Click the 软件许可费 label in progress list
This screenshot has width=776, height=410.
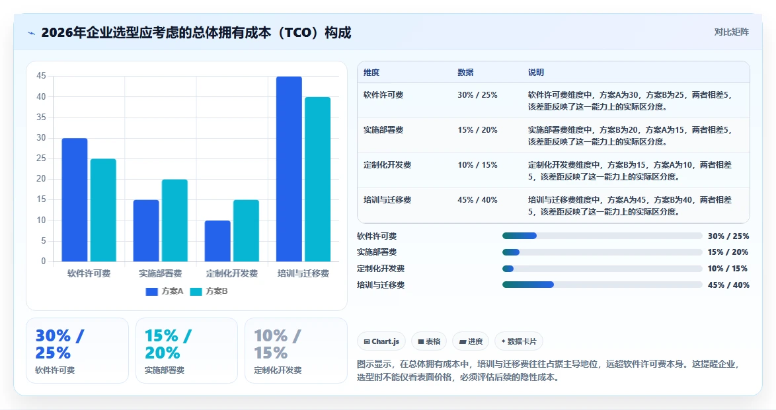[x=377, y=236]
